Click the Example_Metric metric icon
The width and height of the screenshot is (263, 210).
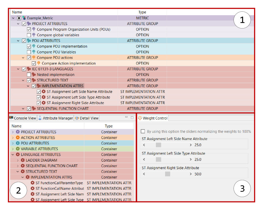pyautogui.click(x=24, y=18)
